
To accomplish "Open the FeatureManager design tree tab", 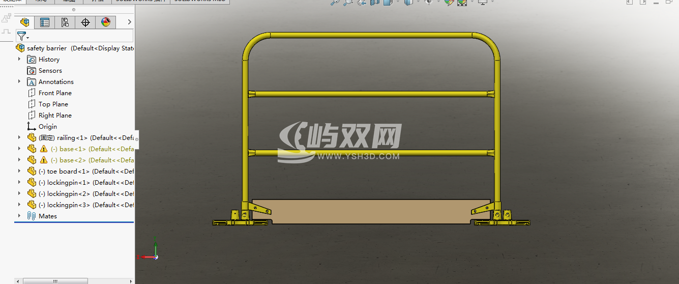I will (x=24, y=22).
